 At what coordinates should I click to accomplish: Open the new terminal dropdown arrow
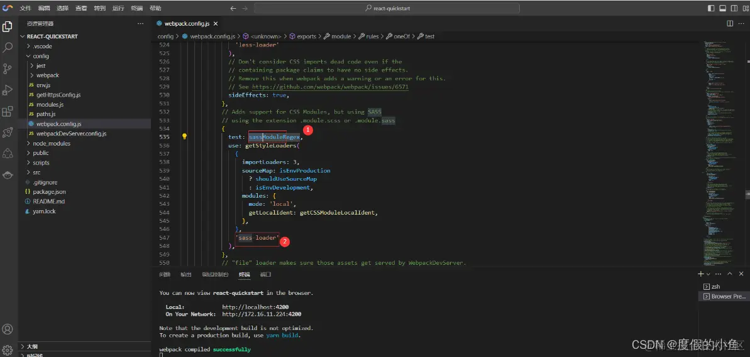click(709, 274)
